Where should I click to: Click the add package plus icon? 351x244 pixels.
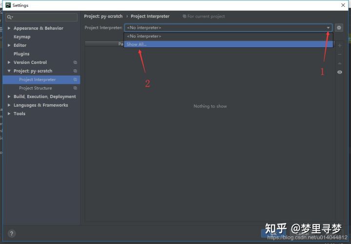click(x=340, y=45)
